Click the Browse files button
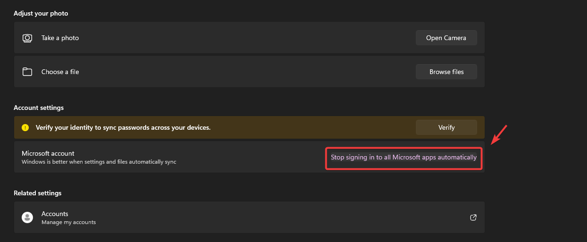Image resolution: width=587 pixels, height=242 pixels. (446, 72)
